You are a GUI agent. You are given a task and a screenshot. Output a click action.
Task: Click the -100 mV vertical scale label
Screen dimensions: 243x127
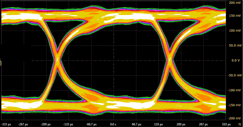234,90
